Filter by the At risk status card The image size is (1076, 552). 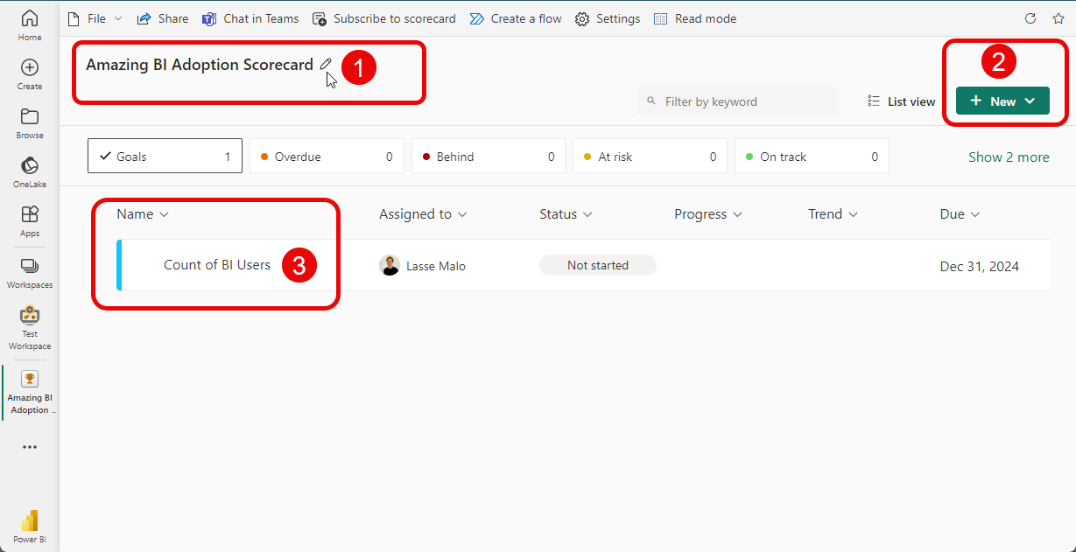[650, 157]
